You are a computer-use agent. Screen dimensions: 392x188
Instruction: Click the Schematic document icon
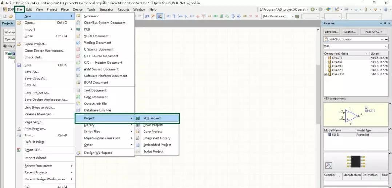[78, 16]
